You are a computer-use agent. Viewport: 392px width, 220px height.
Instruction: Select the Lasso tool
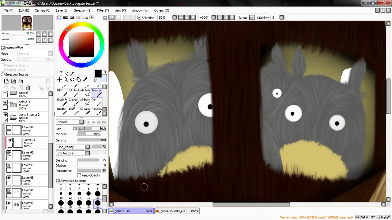66,73
